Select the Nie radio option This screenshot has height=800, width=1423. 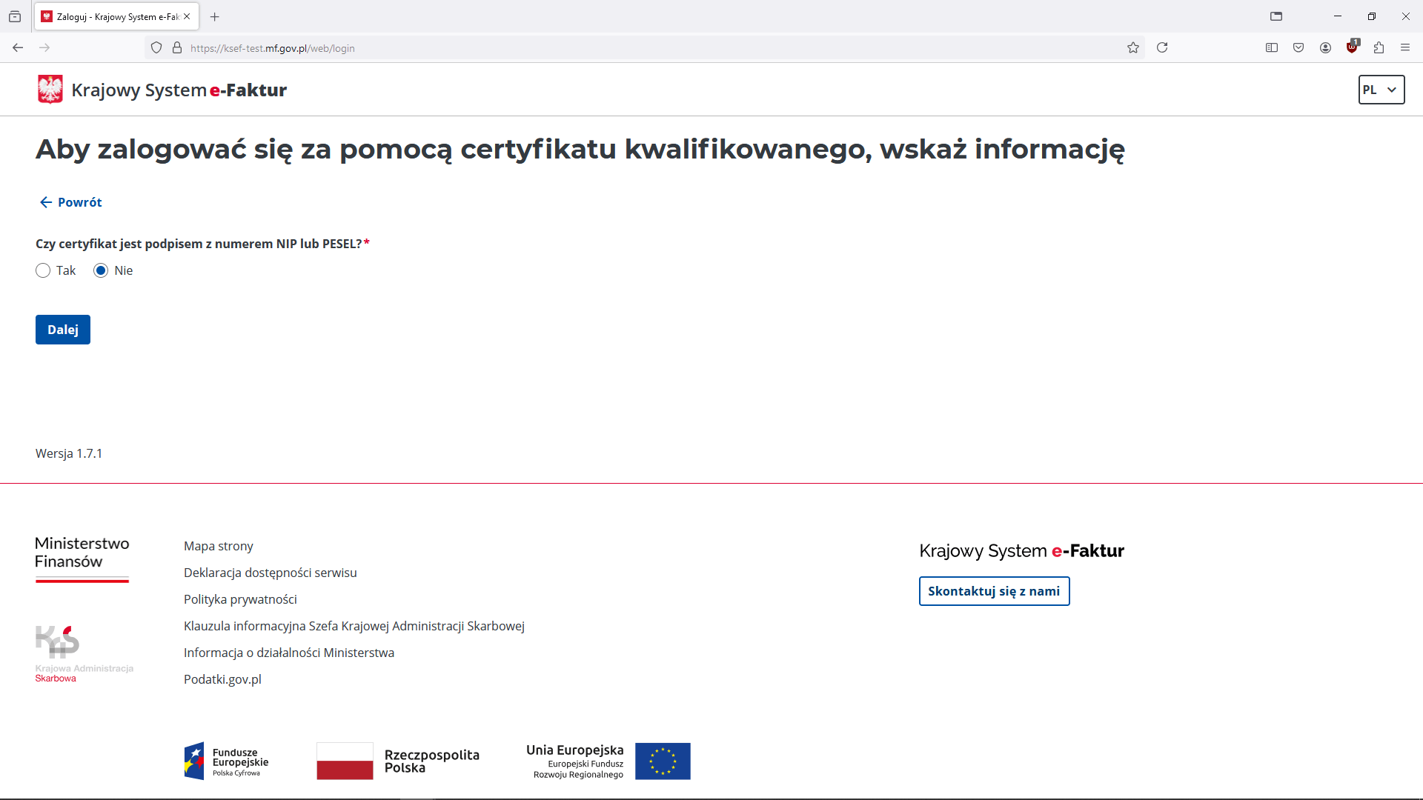[102, 270]
